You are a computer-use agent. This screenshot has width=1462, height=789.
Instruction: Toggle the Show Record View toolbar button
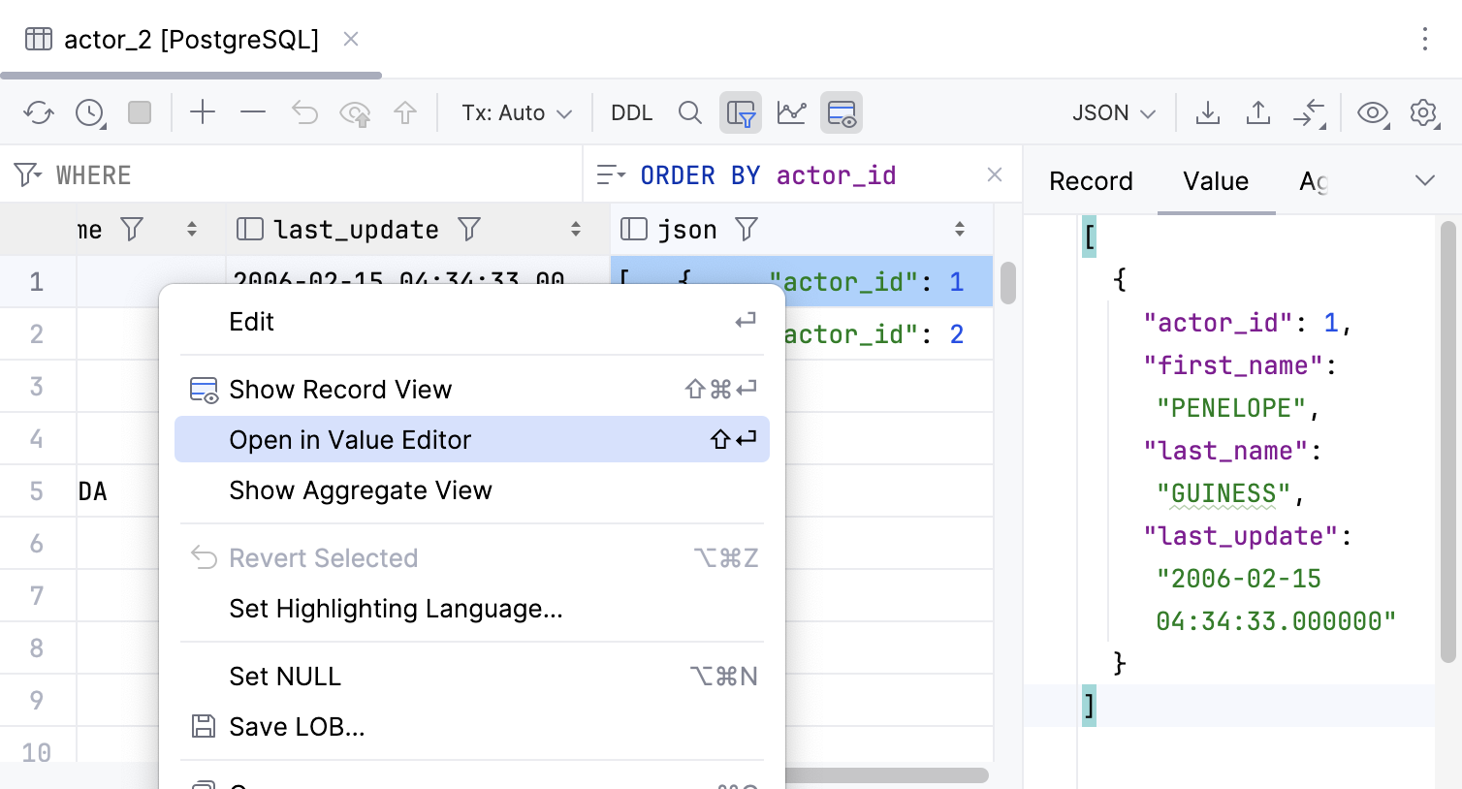(841, 112)
